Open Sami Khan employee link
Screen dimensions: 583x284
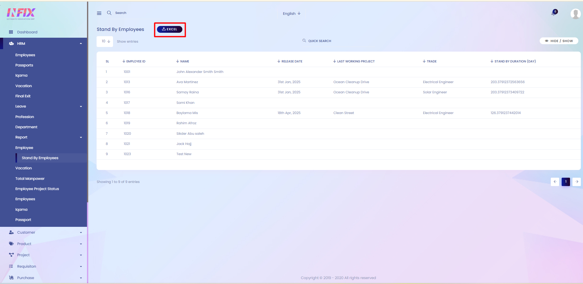[x=185, y=103]
